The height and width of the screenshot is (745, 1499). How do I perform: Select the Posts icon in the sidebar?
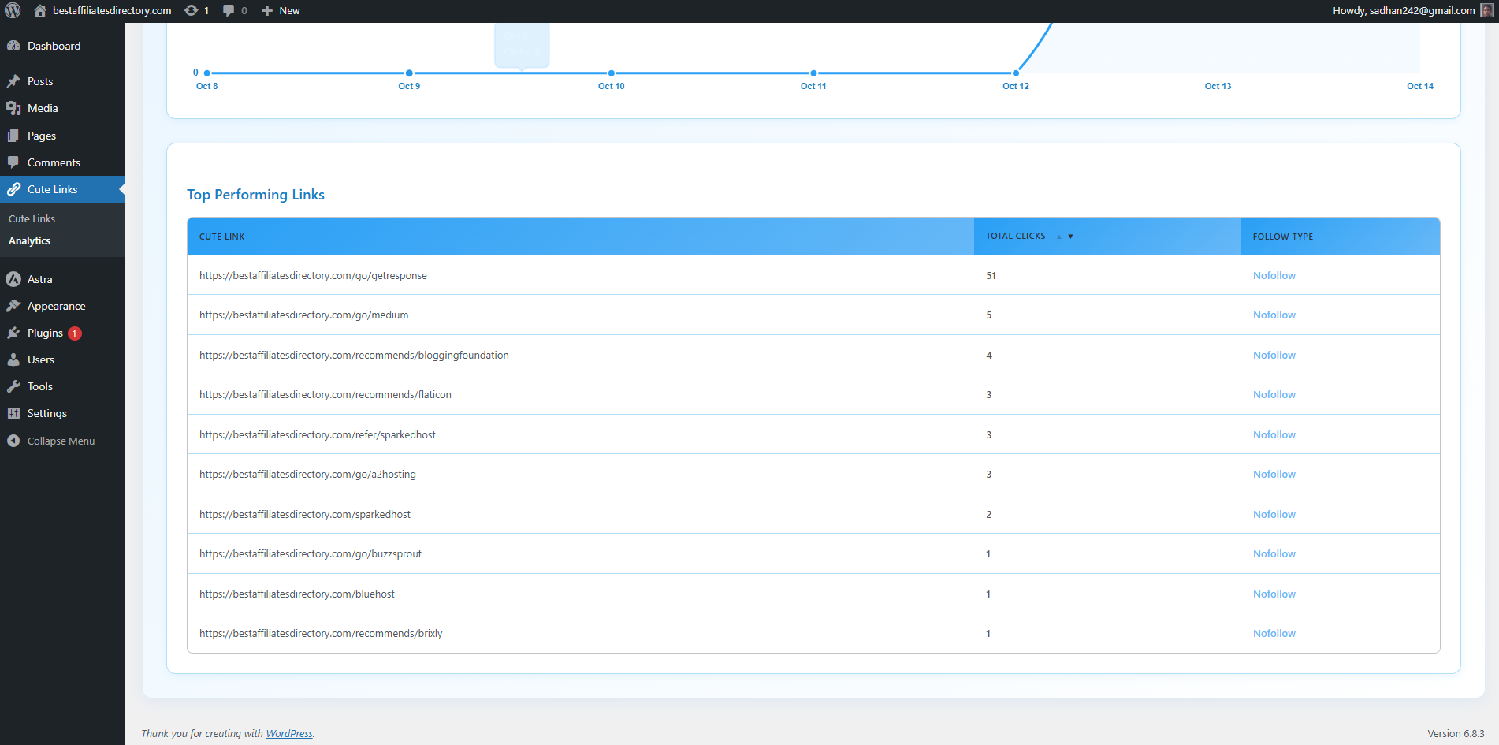point(16,81)
